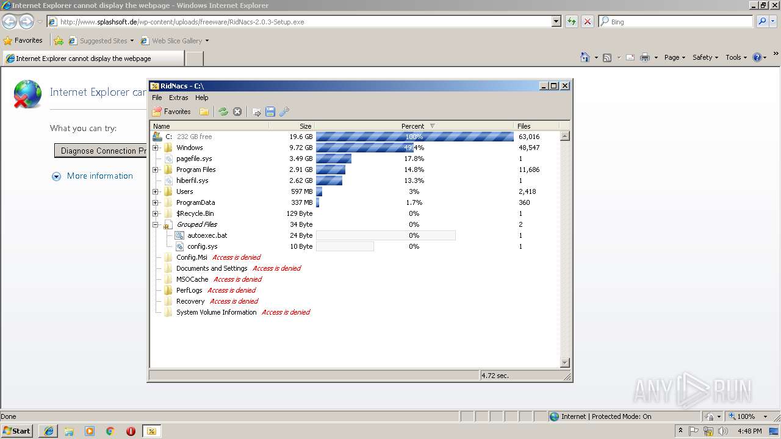The width and height of the screenshot is (781, 439).
Task: Open the IE Favorites star button
Action: 23,41
